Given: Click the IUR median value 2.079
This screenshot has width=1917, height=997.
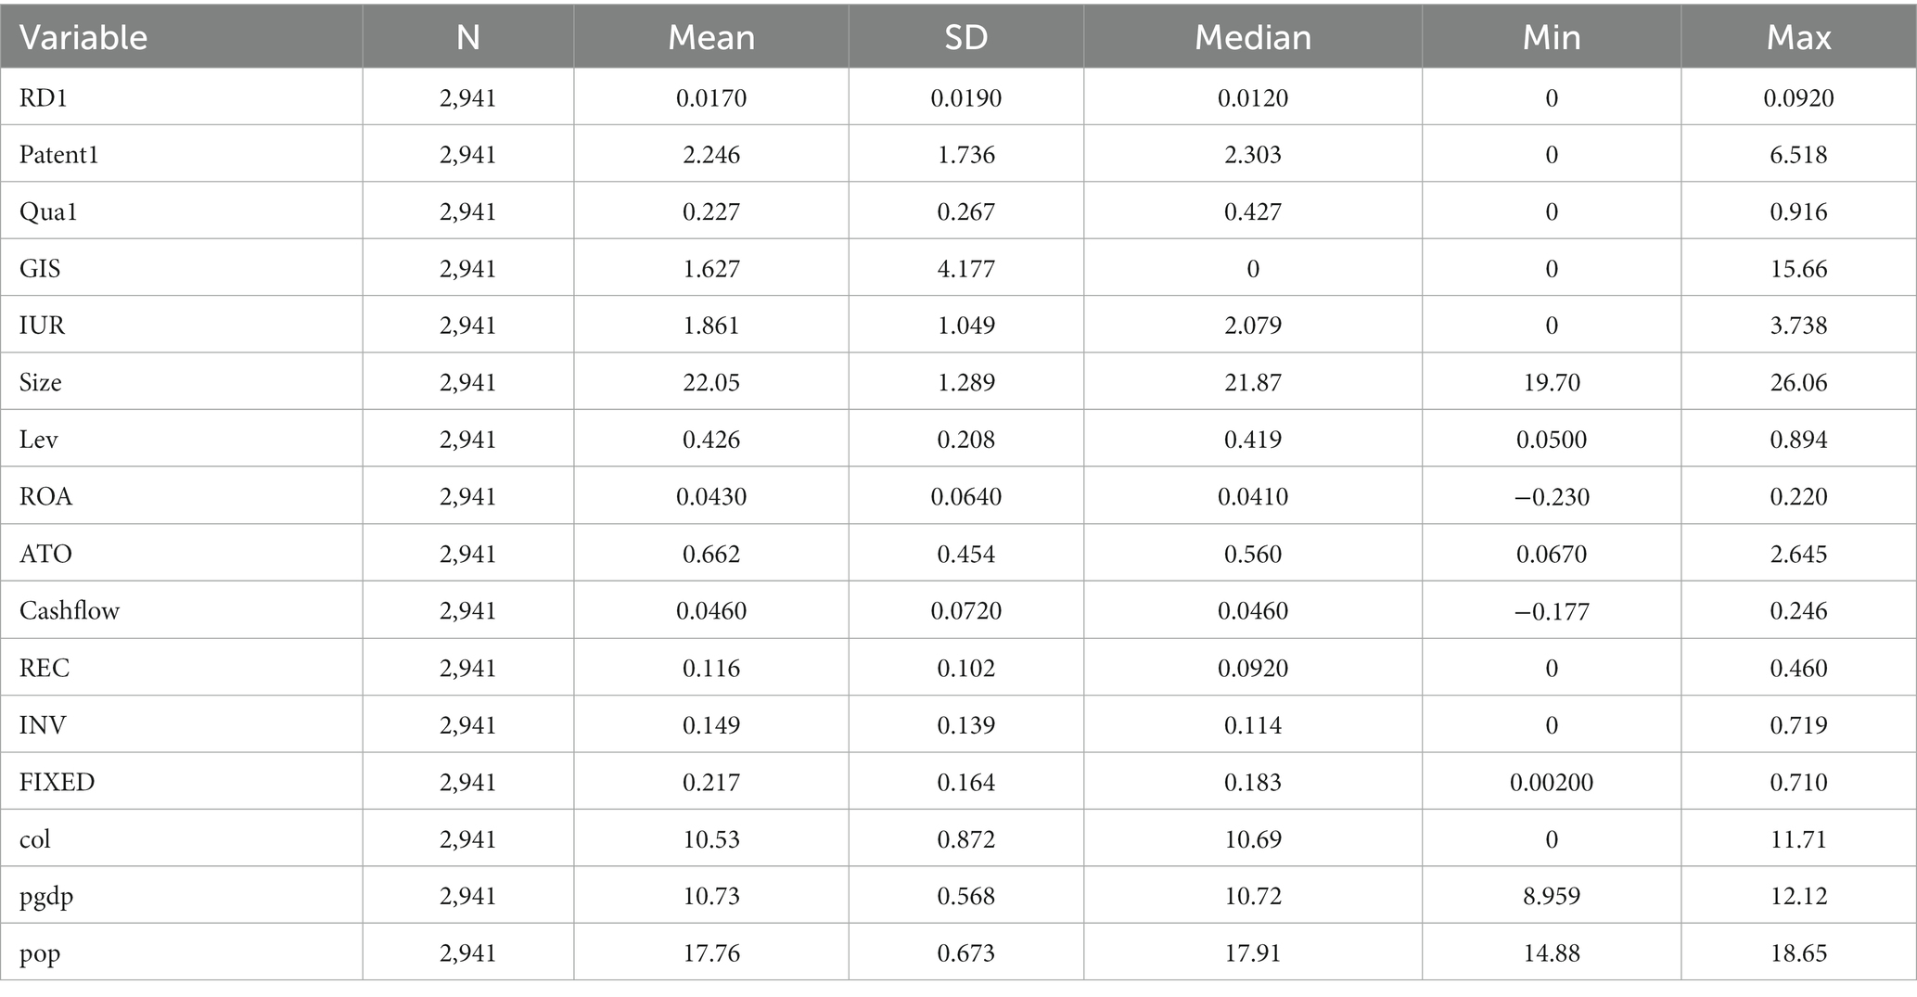Looking at the screenshot, I should click(x=1253, y=326).
